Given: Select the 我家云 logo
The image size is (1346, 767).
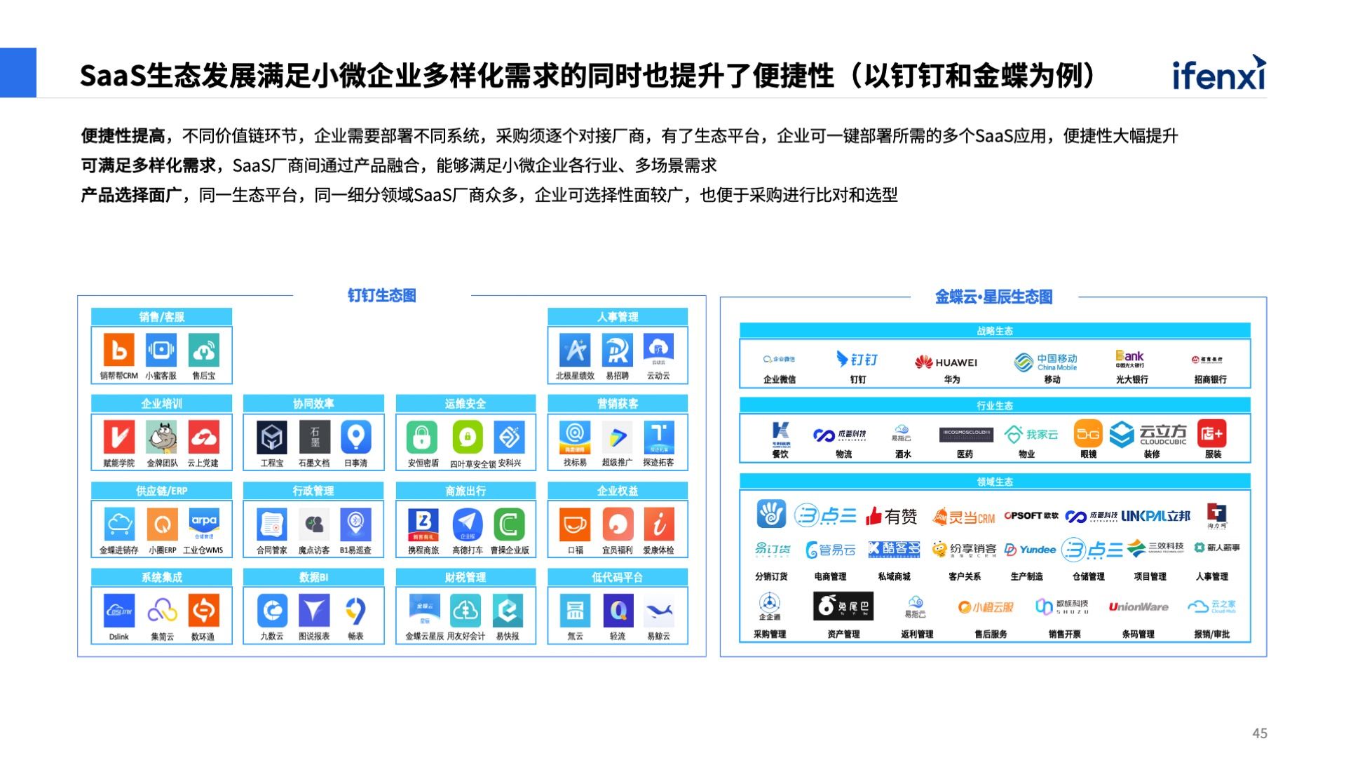Looking at the screenshot, I should point(1031,434).
